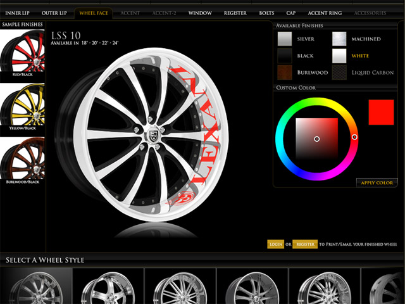Viewport: 405px width, 304px height.
Task: Click the Silver finish label
Action: point(306,39)
